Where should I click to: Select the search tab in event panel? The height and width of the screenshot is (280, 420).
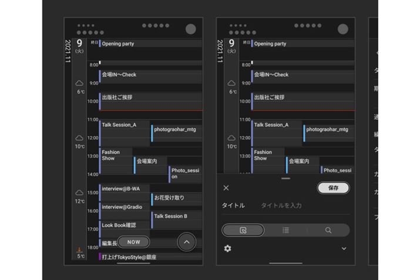point(328,230)
